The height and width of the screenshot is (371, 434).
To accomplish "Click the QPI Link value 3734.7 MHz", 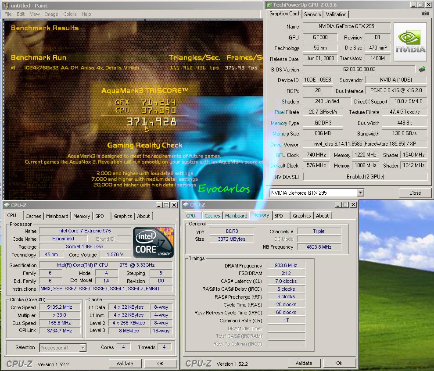I will coord(60,331).
